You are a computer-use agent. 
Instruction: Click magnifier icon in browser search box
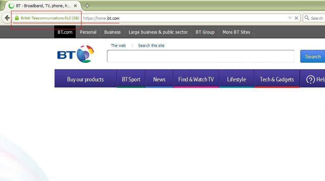pos(307,18)
